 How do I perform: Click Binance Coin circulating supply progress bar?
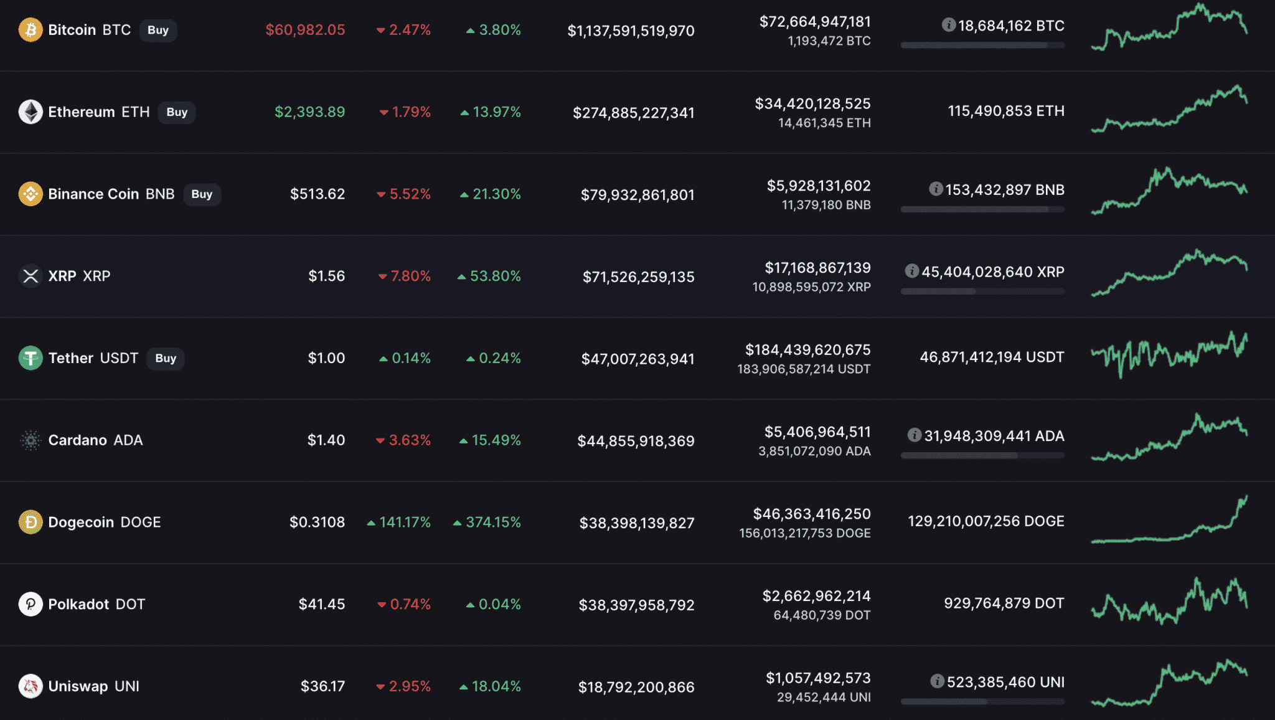click(982, 209)
